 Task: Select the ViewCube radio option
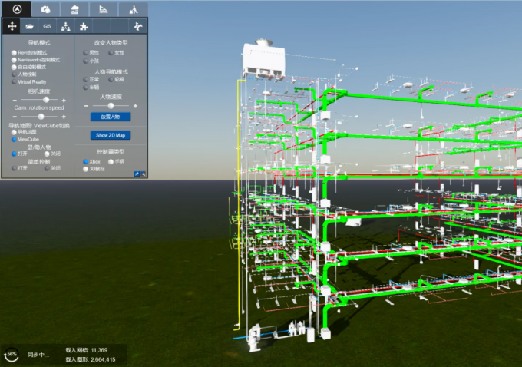point(14,139)
